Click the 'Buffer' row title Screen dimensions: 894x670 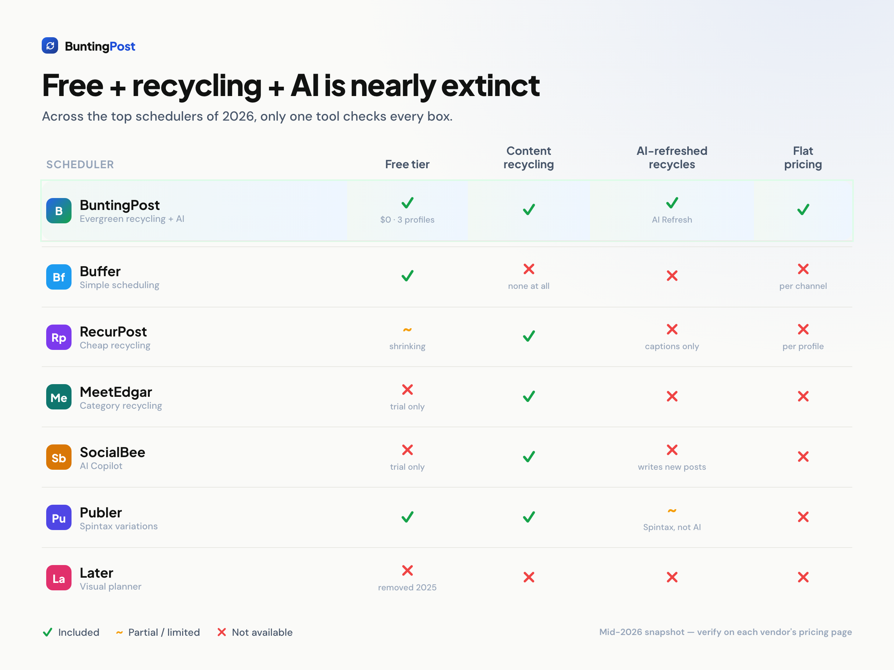coord(100,271)
